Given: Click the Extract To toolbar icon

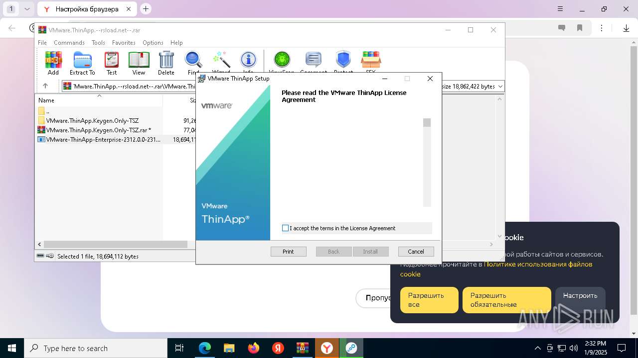Looking at the screenshot, I should 82,63.
